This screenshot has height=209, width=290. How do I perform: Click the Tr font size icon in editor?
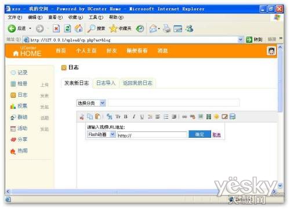pos(118,117)
